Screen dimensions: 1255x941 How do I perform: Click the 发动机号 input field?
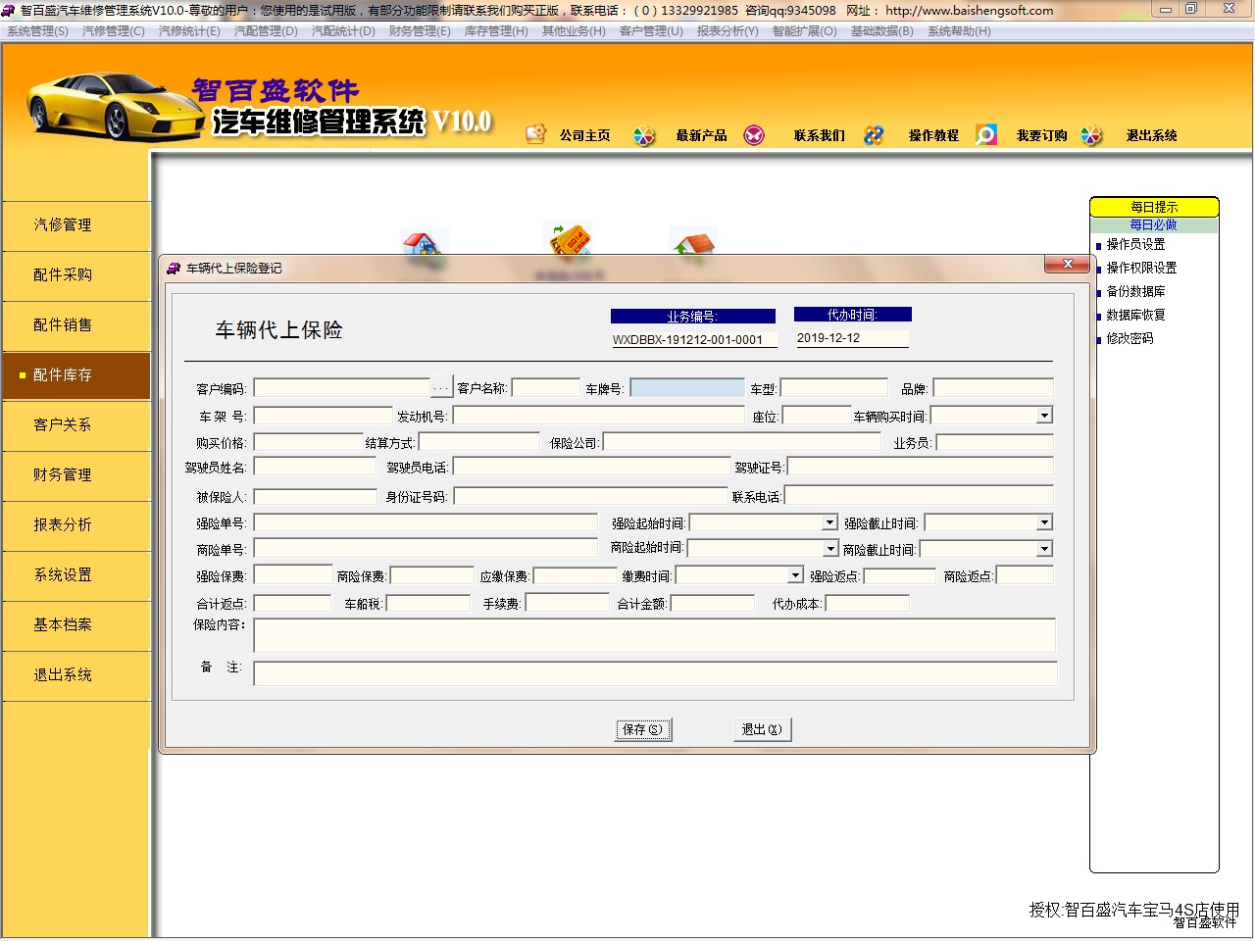(598, 416)
